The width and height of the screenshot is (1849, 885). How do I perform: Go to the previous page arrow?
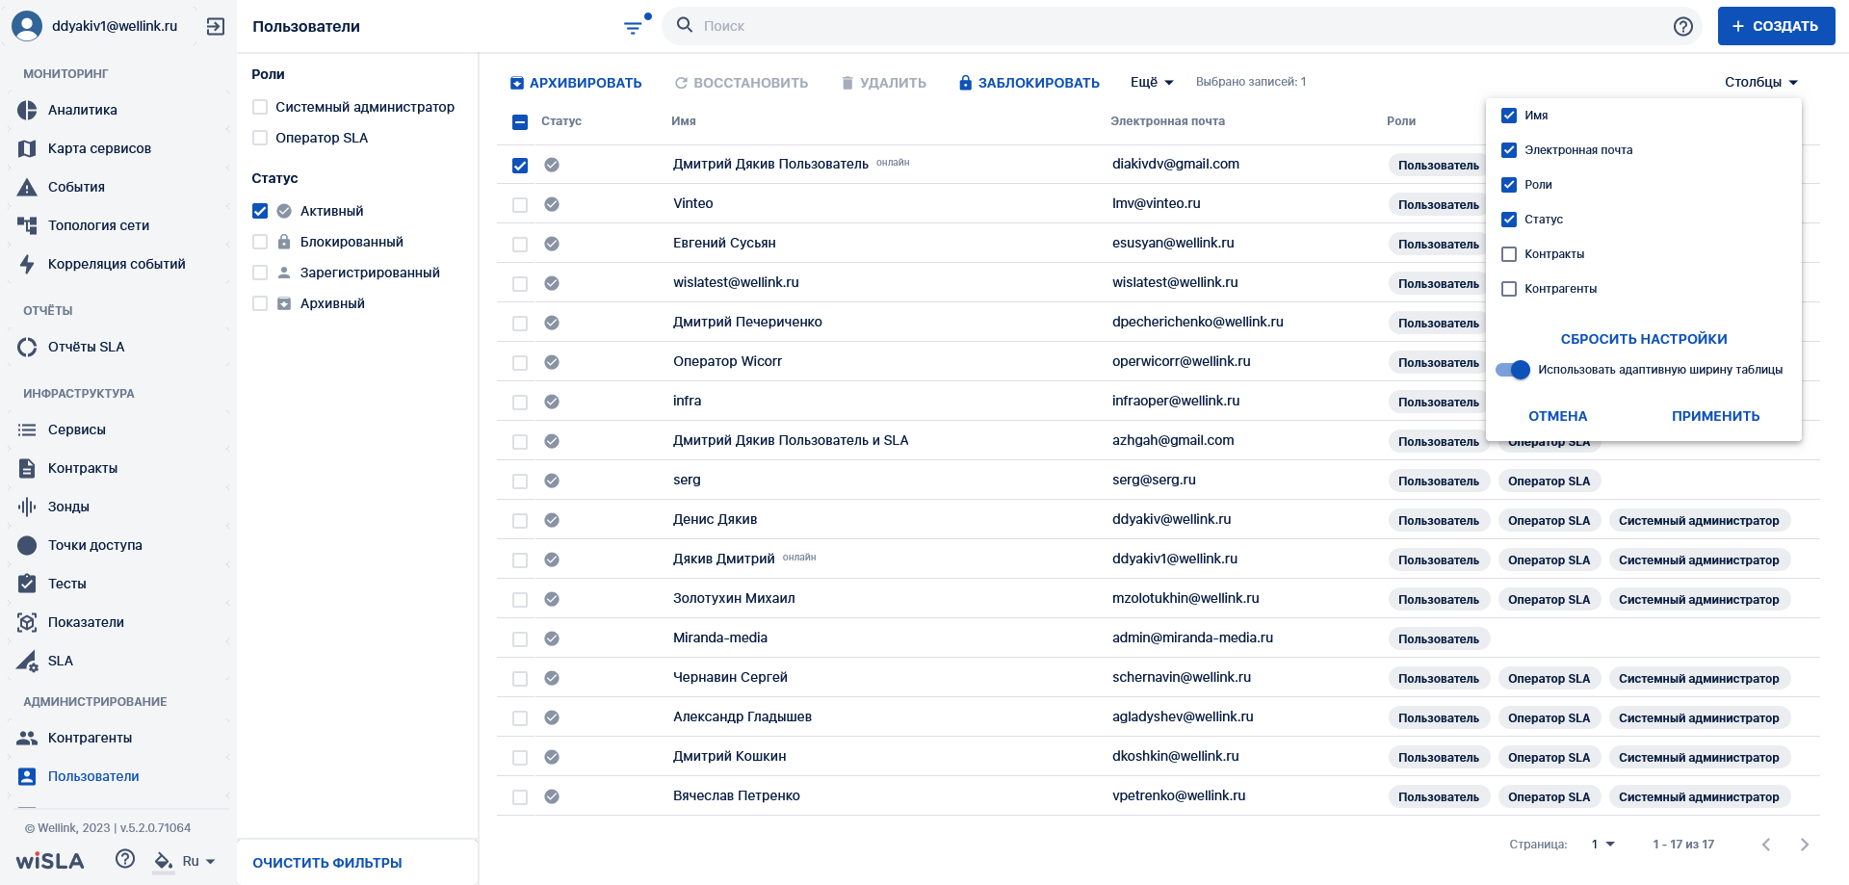coord(1766,845)
